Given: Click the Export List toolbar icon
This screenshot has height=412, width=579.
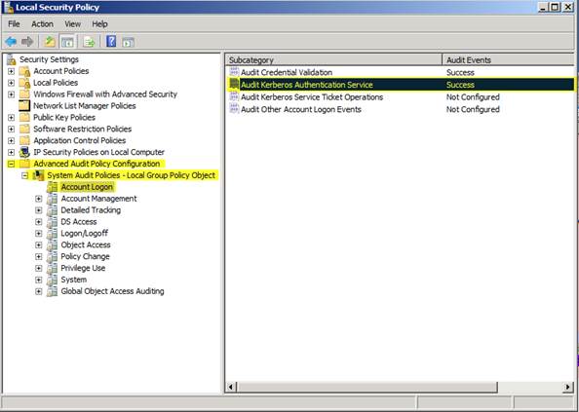Looking at the screenshot, I should (x=89, y=42).
